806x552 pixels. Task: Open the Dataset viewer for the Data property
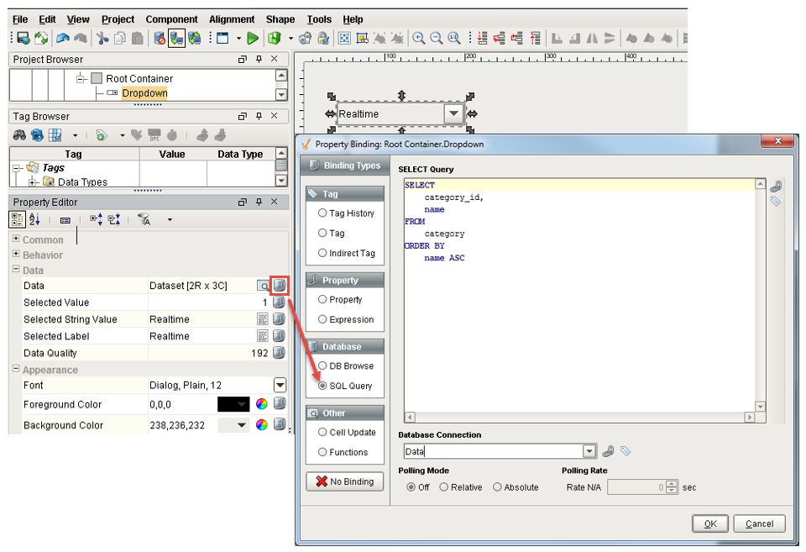tap(263, 285)
